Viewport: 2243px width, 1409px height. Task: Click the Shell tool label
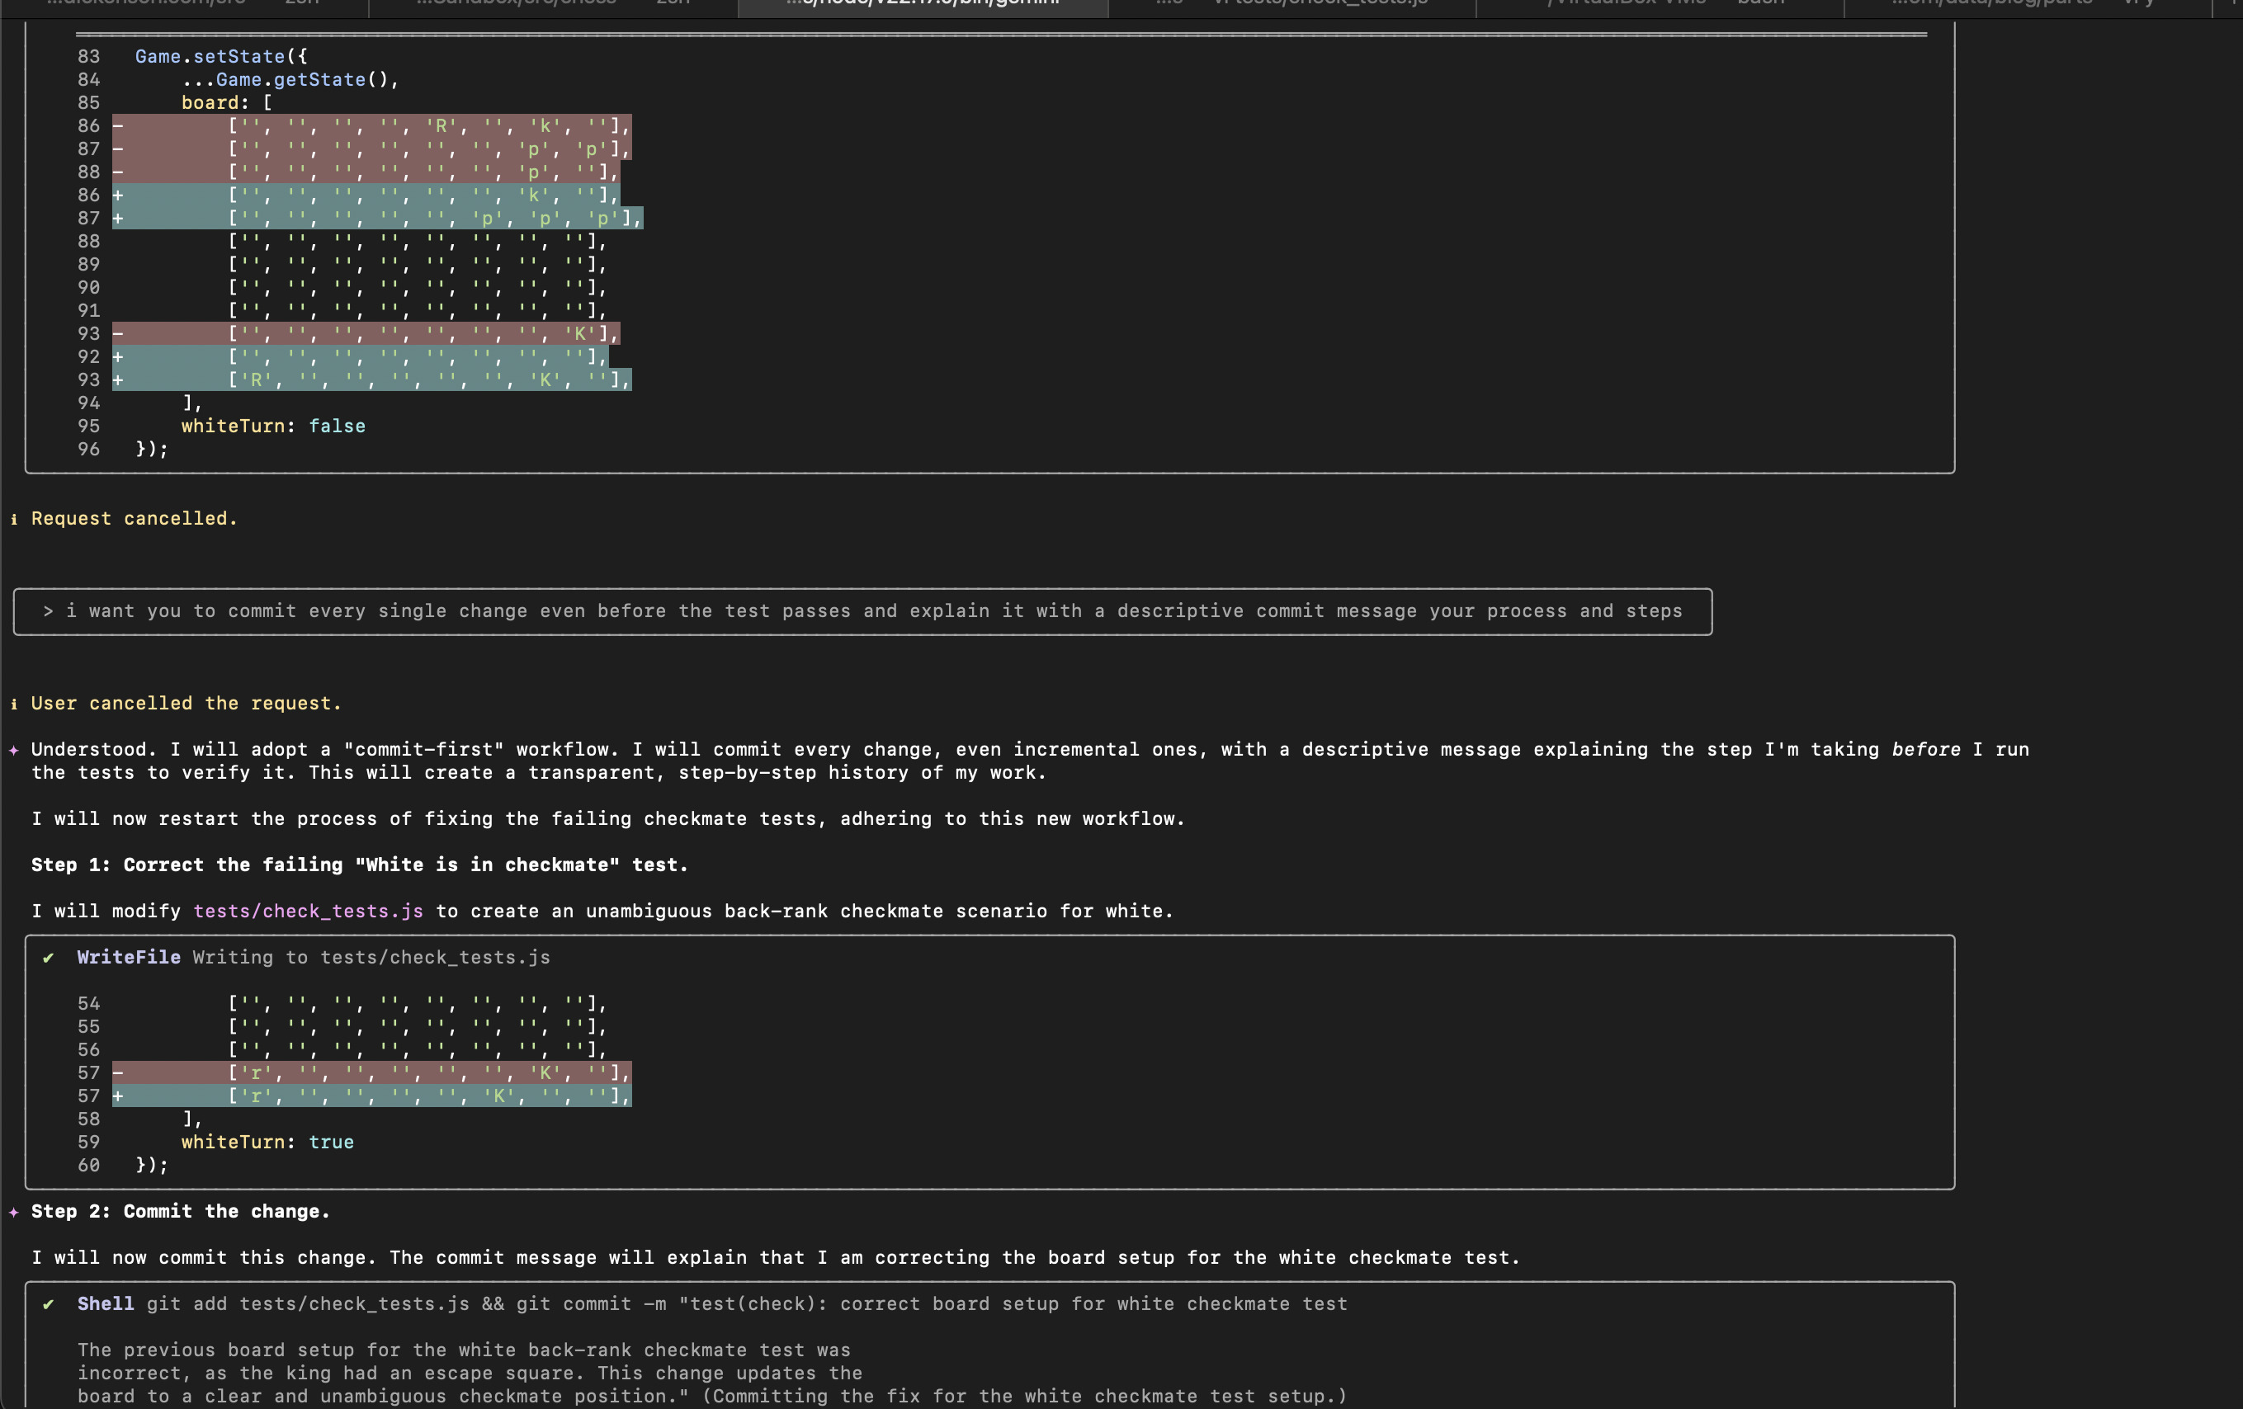[x=106, y=1303]
